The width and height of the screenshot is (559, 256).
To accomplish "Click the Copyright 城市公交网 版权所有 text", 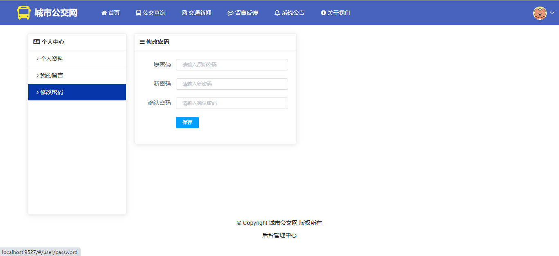I will pos(279,223).
